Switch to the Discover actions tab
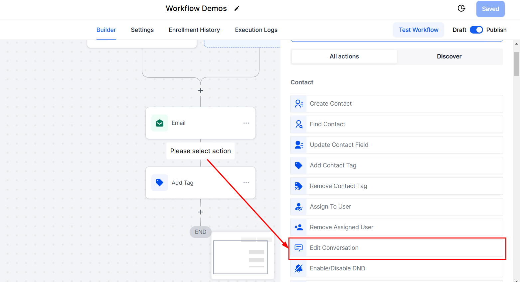This screenshot has width=520, height=282. [449, 56]
